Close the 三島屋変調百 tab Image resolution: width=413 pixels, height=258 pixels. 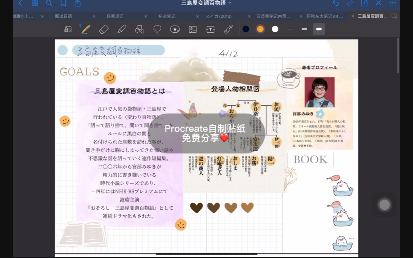coord(352,16)
